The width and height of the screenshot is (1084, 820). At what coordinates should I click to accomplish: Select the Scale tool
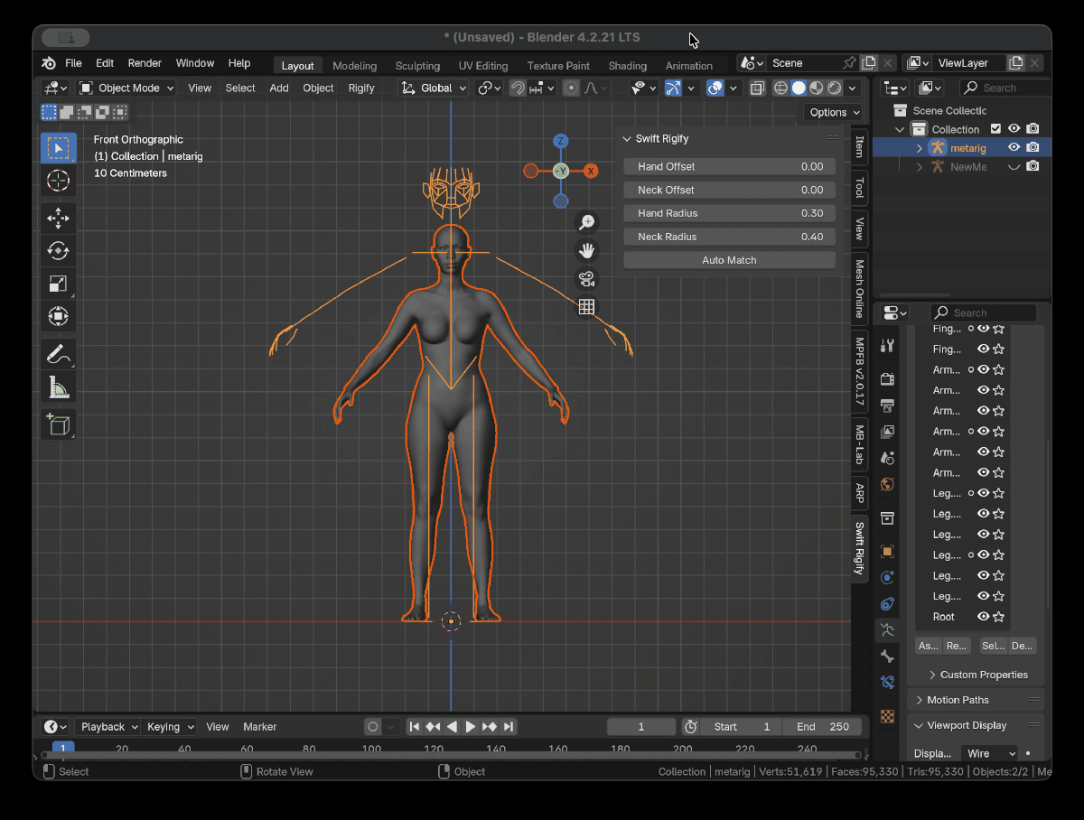coord(58,284)
